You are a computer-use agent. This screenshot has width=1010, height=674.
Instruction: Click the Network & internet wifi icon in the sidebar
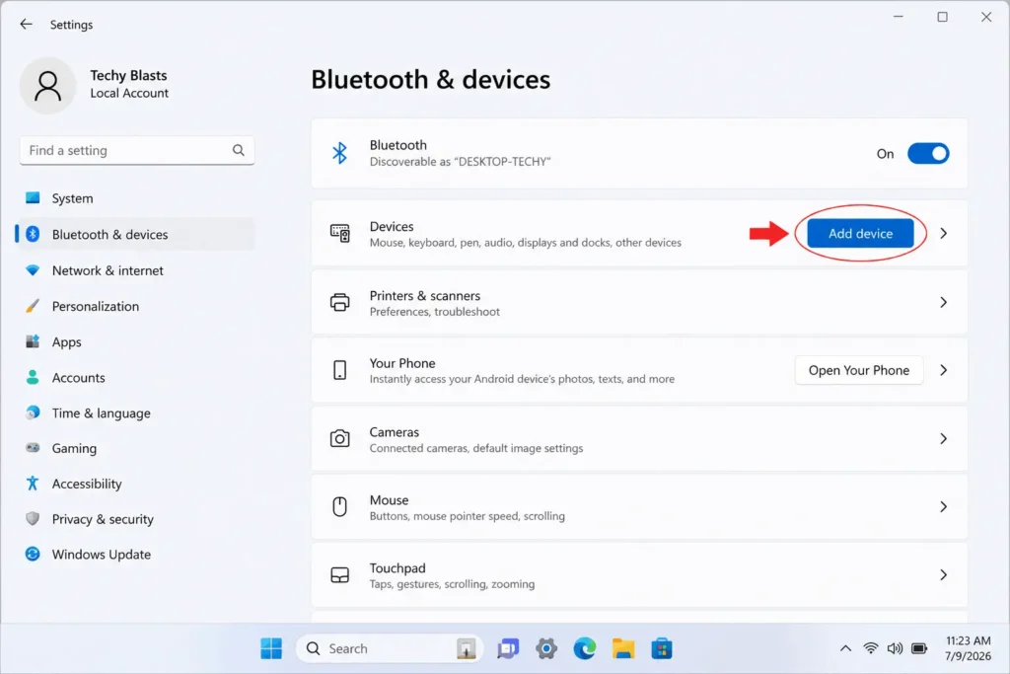[33, 270]
